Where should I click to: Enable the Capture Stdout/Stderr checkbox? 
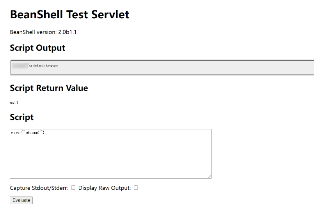tap(73, 188)
